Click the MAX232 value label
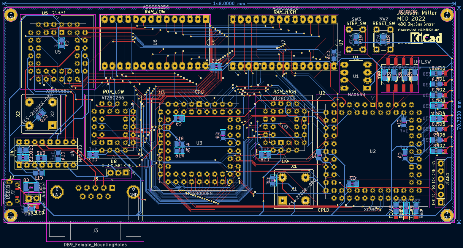This screenshot has width=463, height=248. click(80, 153)
